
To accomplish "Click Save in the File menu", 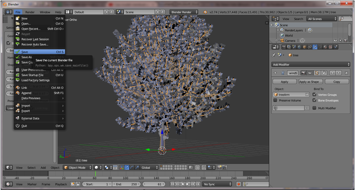I will click(x=39, y=52).
